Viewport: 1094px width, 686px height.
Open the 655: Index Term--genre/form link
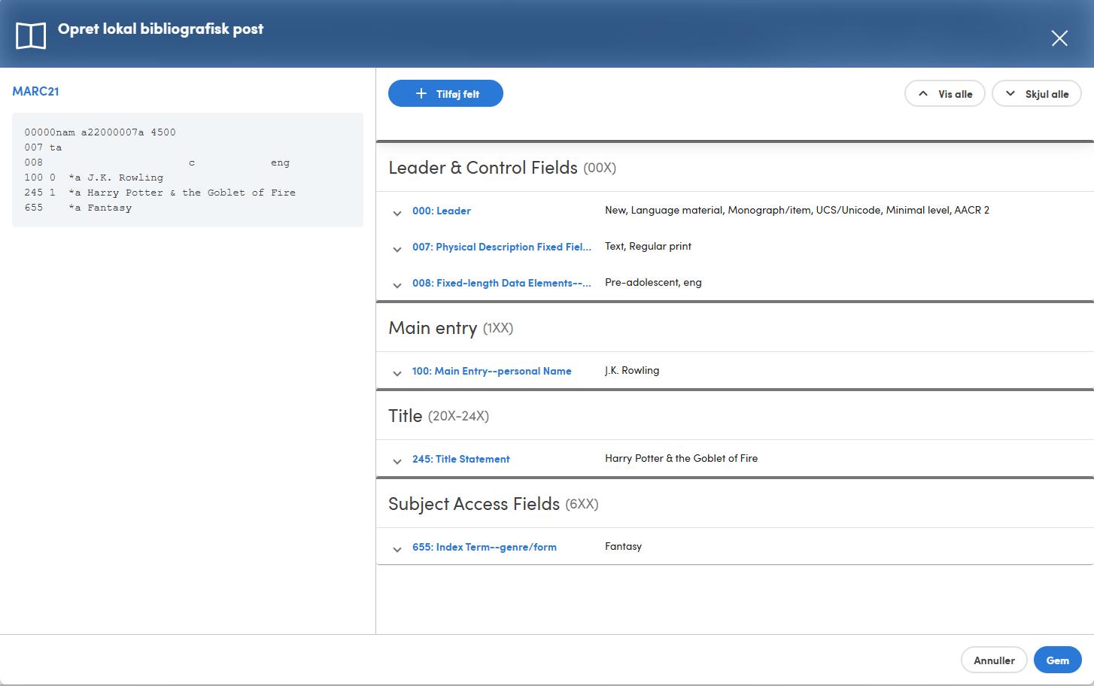tap(485, 547)
